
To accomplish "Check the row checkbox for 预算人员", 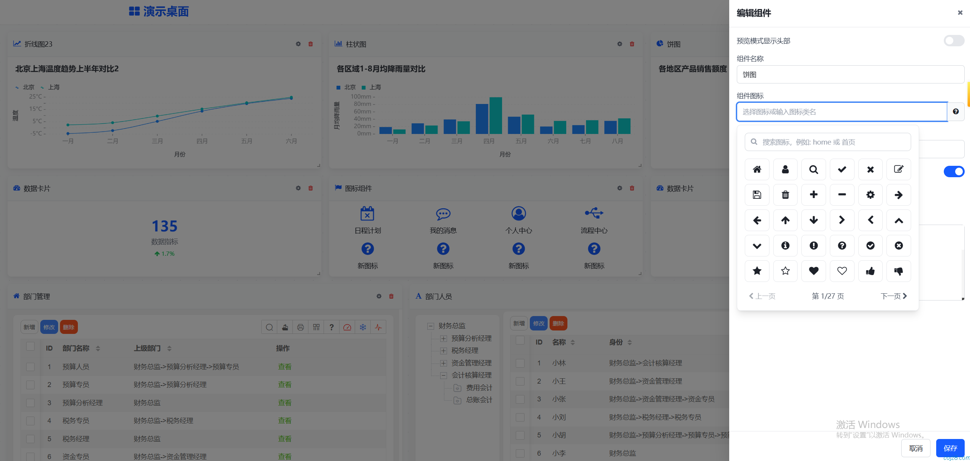I will point(30,367).
